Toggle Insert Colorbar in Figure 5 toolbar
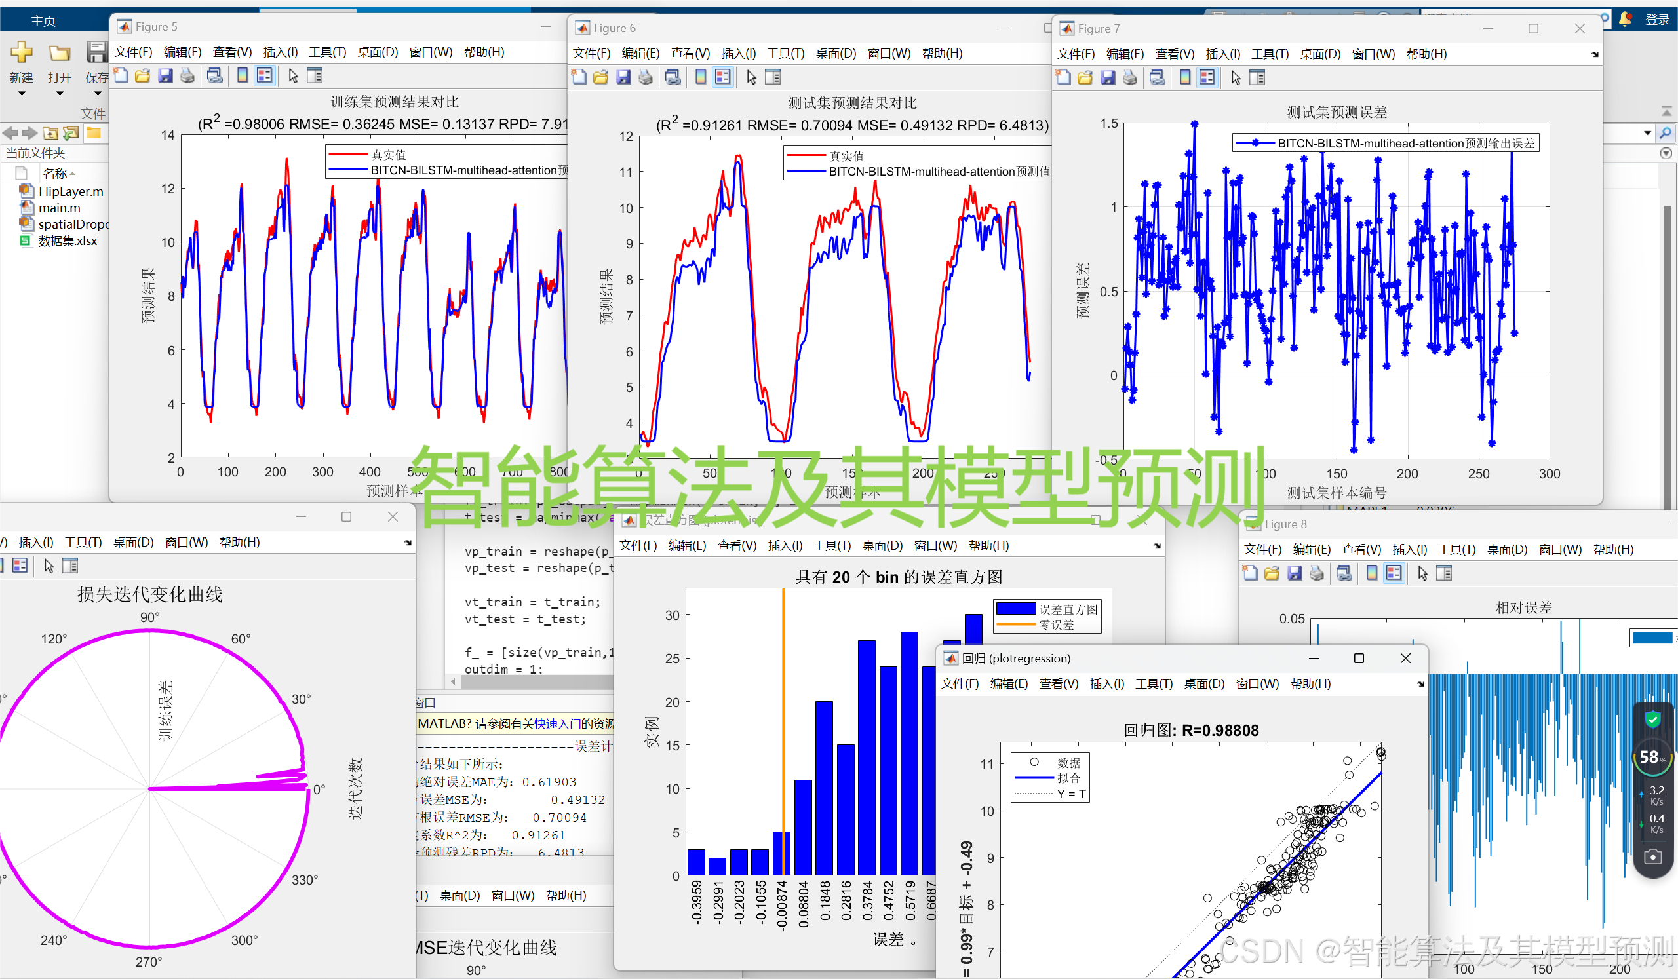This screenshot has height=979, width=1678. click(243, 76)
